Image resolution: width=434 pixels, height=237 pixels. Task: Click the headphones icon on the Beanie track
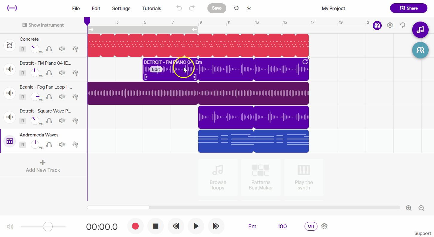tap(49, 97)
